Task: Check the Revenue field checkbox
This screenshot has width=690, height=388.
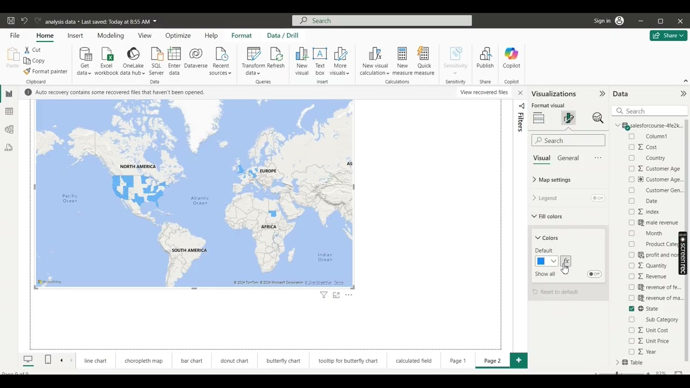Action: point(632,276)
